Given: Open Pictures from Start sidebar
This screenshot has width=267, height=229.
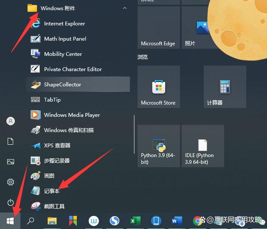Looking at the screenshot, I should [11, 162].
